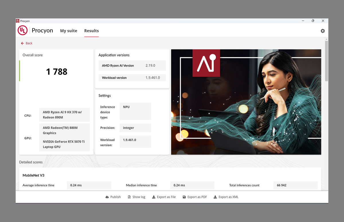Click the Total inferences count value 66 942

(295, 185)
